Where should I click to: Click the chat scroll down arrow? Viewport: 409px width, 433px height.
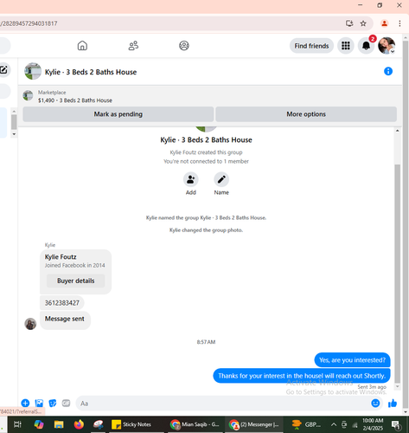tap(398, 386)
